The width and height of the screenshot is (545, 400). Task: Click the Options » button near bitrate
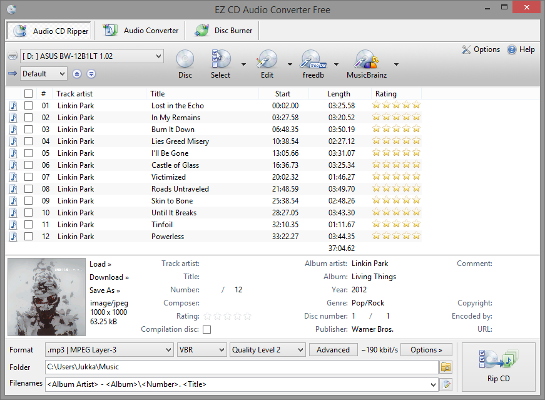point(427,349)
